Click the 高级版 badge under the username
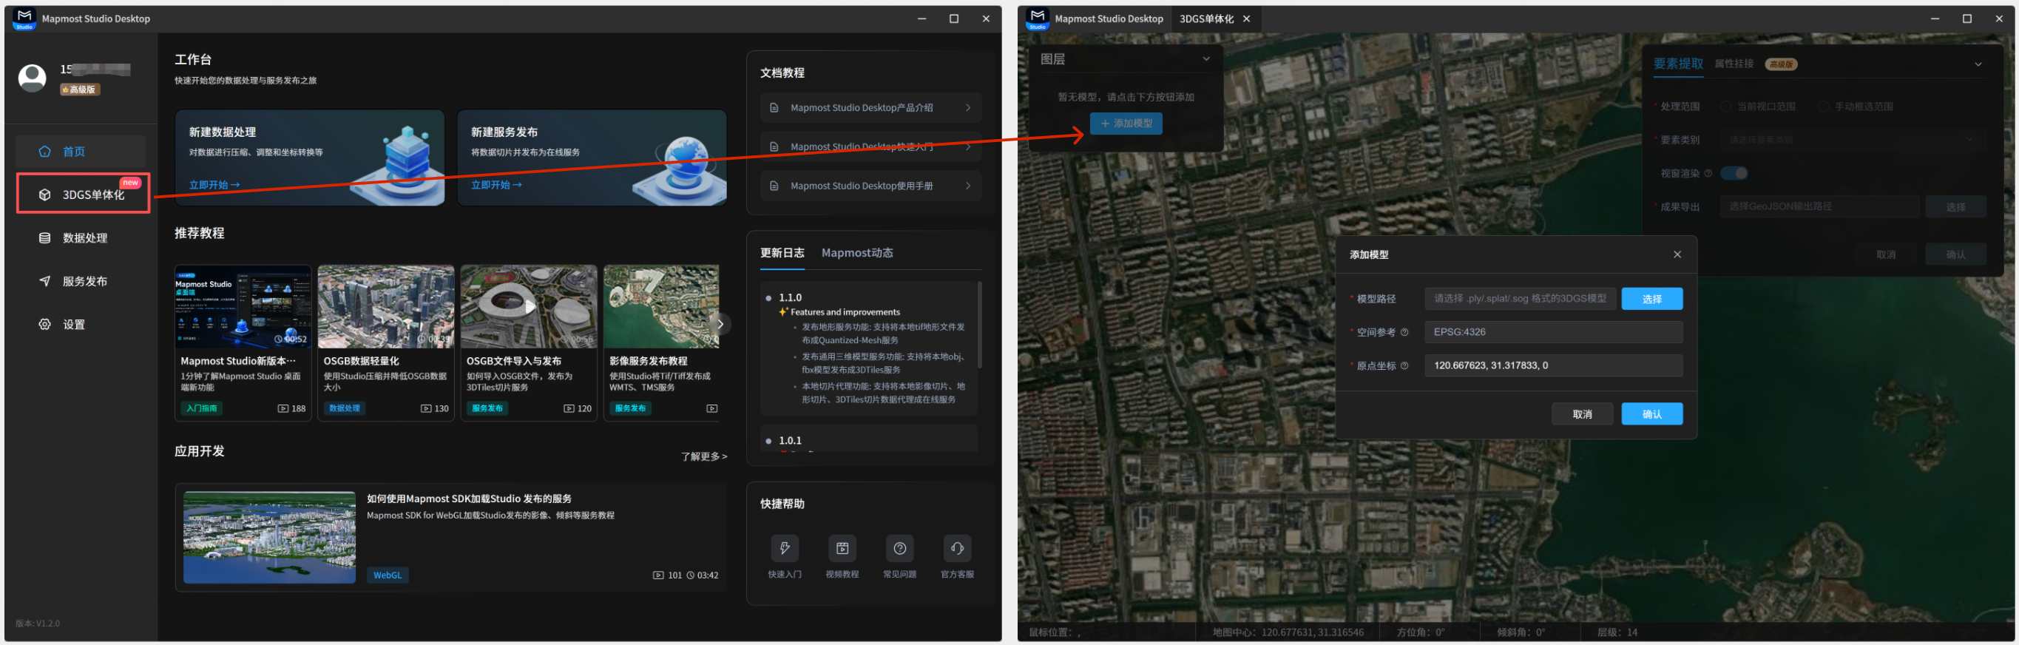 [x=79, y=90]
